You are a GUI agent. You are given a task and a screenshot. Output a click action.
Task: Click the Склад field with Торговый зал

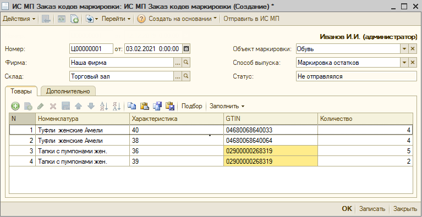click(122, 76)
